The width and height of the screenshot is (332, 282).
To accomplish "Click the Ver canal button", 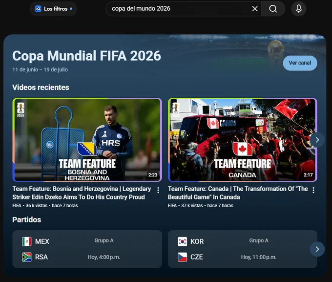I will [300, 63].
